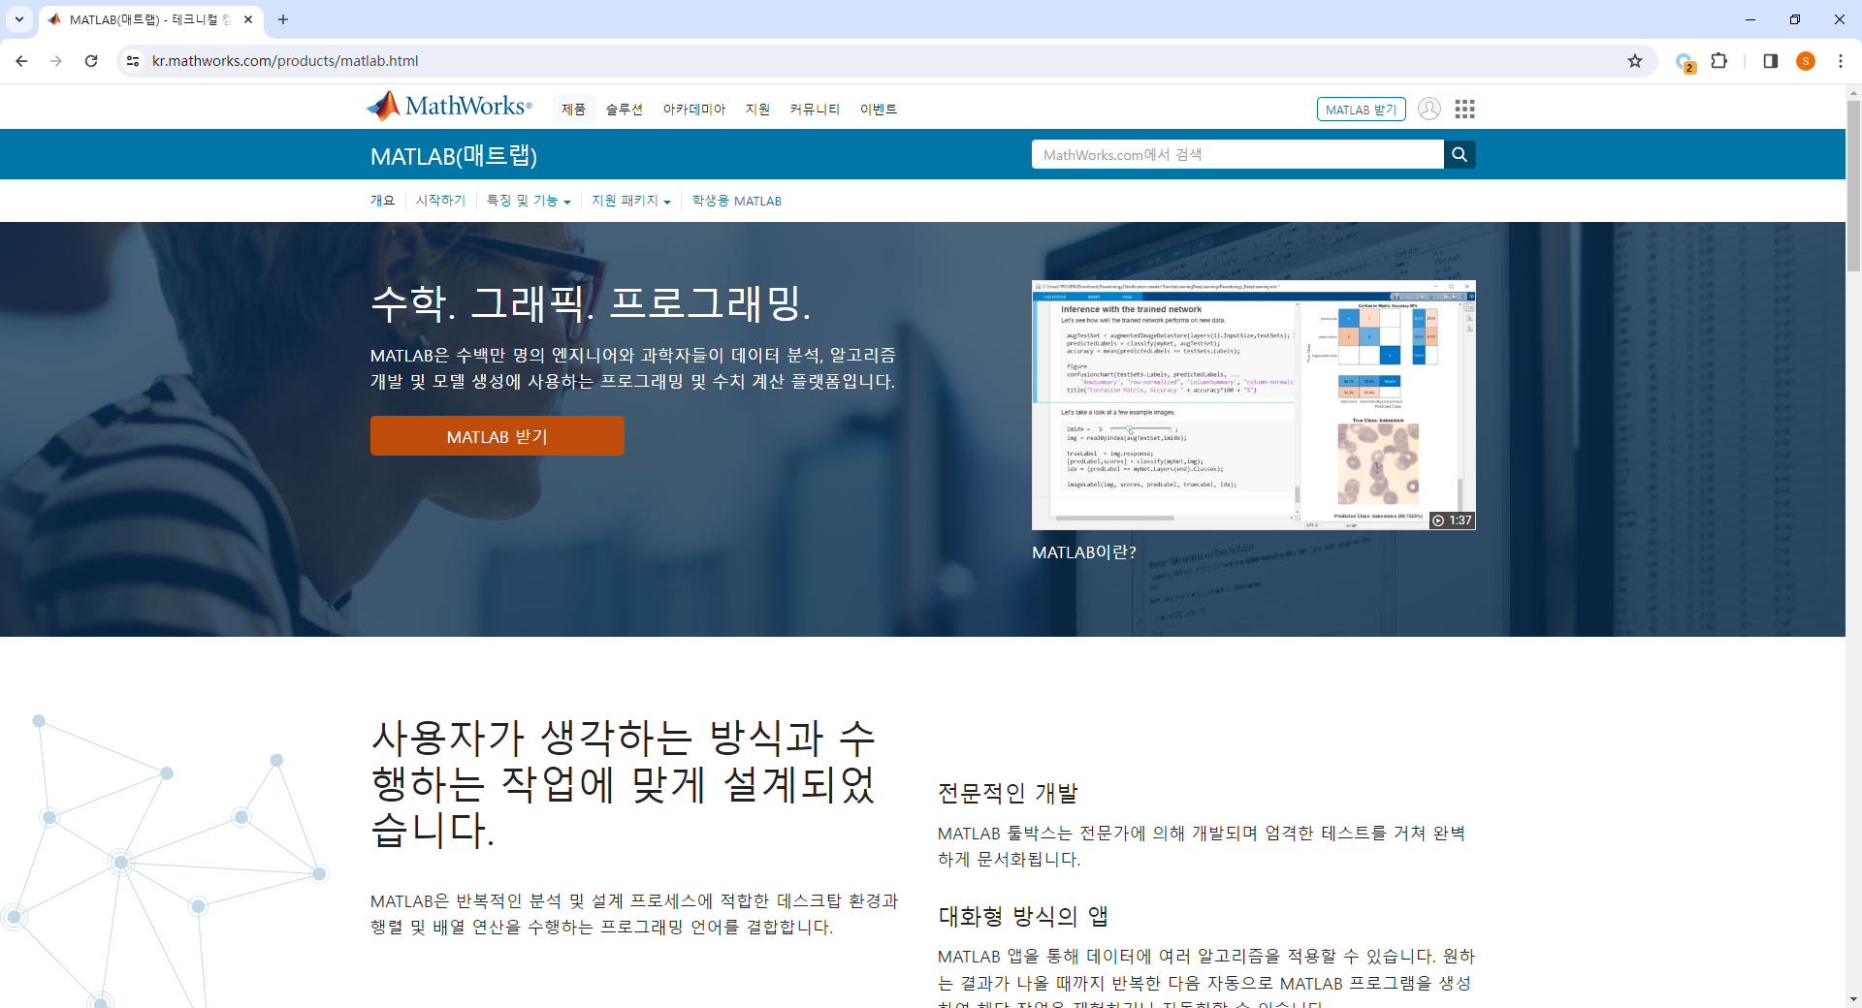Open the extension icon with badge 2
Viewport: 1862px width, 1008px height.
coord(1685,62)
